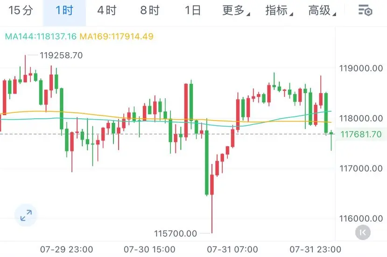Switch to 8时 timeframe
The image size is (387, 257).
pyautogui.click(x=150, y=11)
